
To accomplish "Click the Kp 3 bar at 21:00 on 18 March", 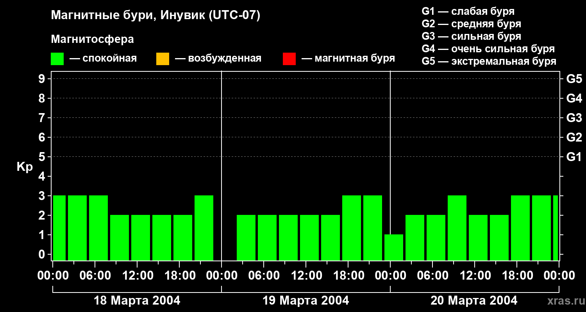I will pyautogui.click(x=204, y=228).
